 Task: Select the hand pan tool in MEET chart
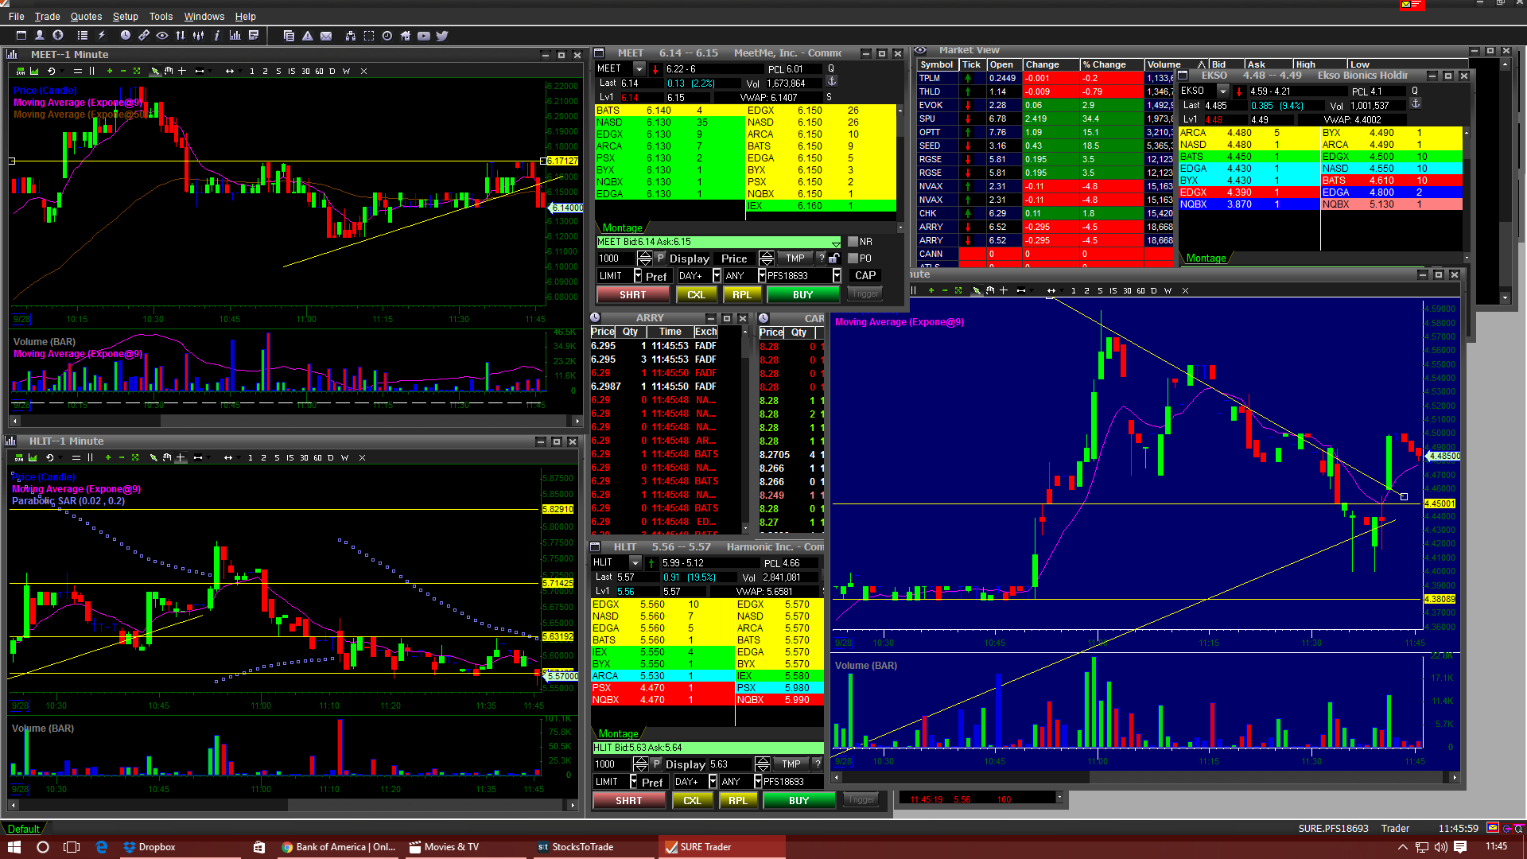point(169,72)
